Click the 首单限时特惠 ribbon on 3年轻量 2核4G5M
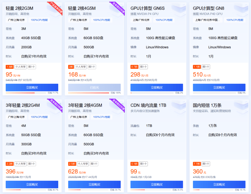 click(x=118, y=104)
